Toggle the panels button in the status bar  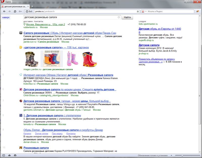click(4, 155)
